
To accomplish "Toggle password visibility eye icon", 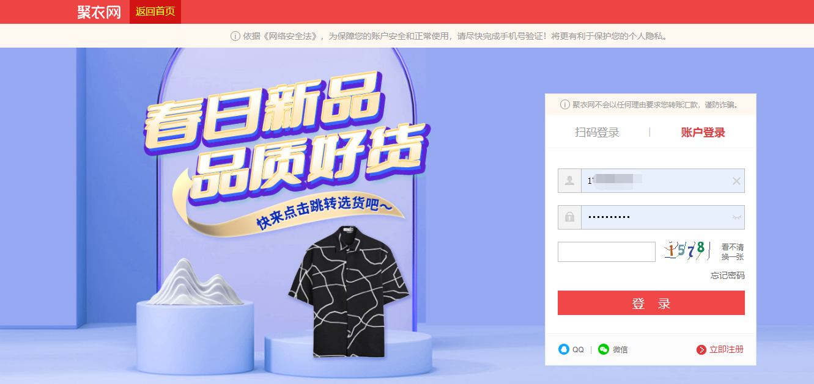I will [736, 217].
